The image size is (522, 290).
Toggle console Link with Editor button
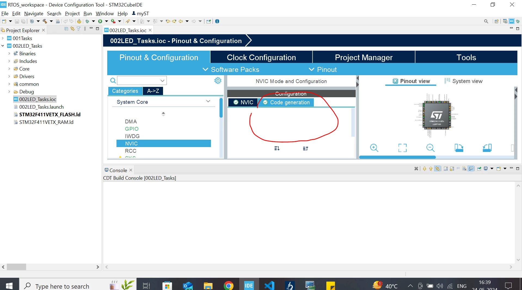pyautogui.click(x=437, y=169)
